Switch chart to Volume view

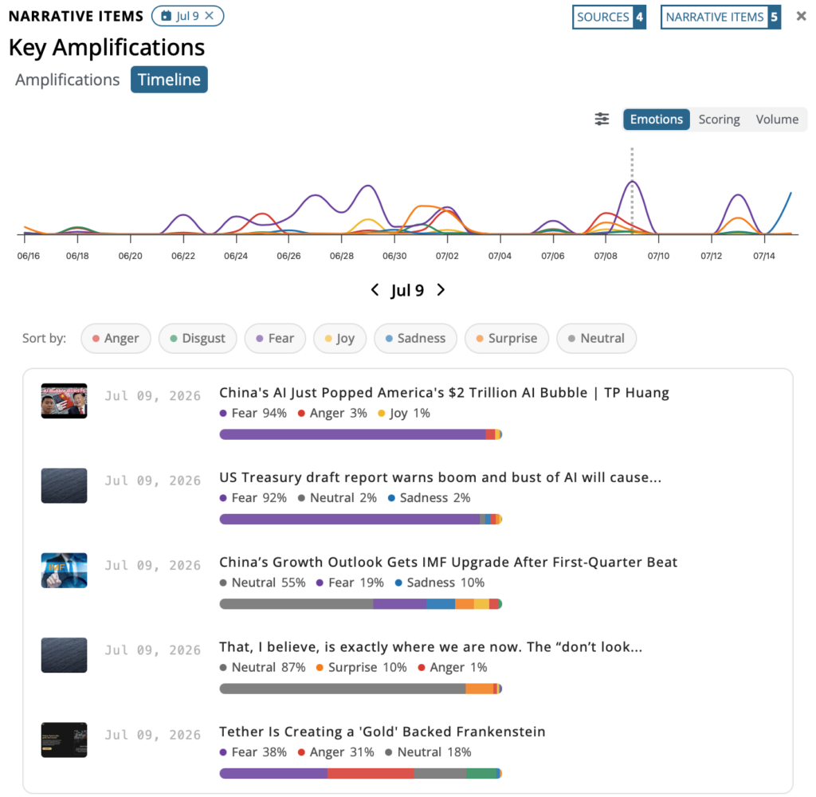[776, 120]
